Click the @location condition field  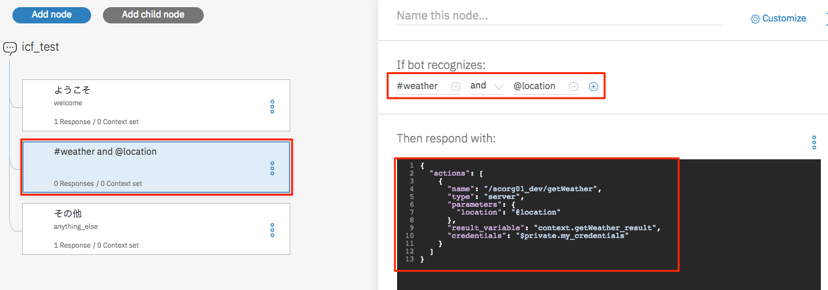(x=539, y=86)
